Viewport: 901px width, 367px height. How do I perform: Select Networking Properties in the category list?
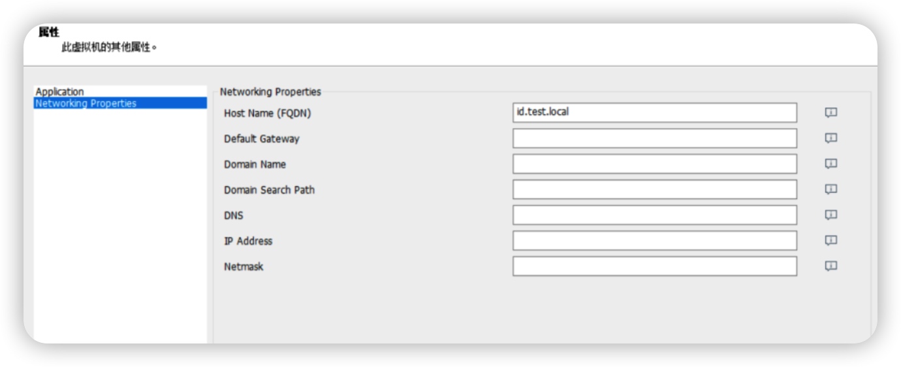[x=86, y=103]
